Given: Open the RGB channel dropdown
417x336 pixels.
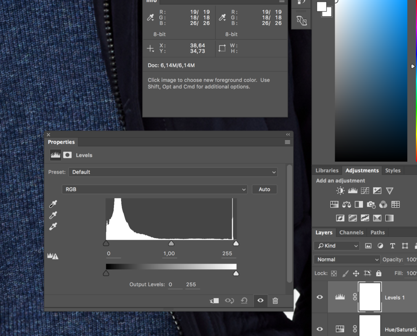Looking at the screenshot, I should (155, 189).
